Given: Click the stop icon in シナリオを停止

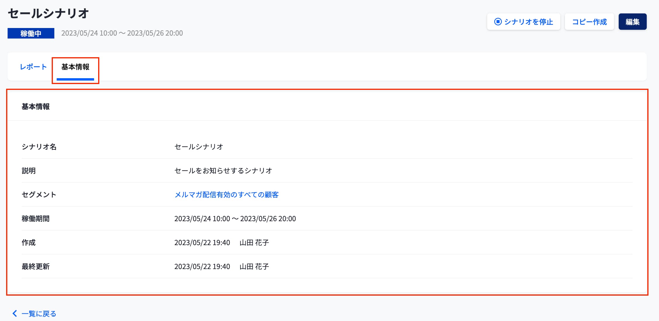Looking at the screenshot, I should click(x=498, y=22).
